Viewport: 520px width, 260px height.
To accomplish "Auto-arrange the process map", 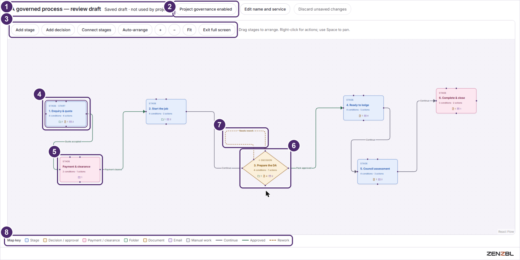I will (135, 30).
